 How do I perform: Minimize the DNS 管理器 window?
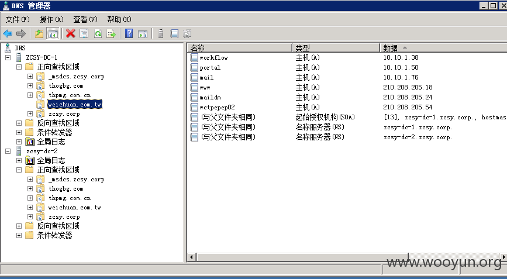484,5
